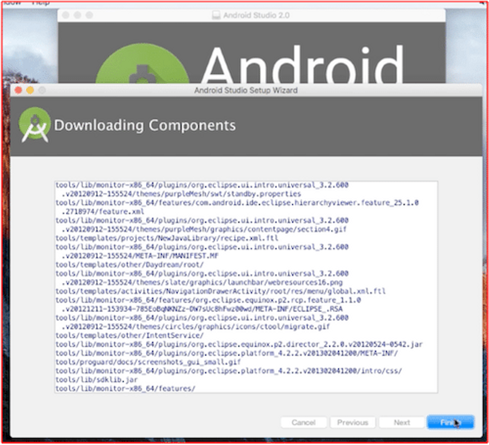Screen dimensions: 489x445
Task: Close the Android Studio Setup Wizard window
Action: pos(18,90)
